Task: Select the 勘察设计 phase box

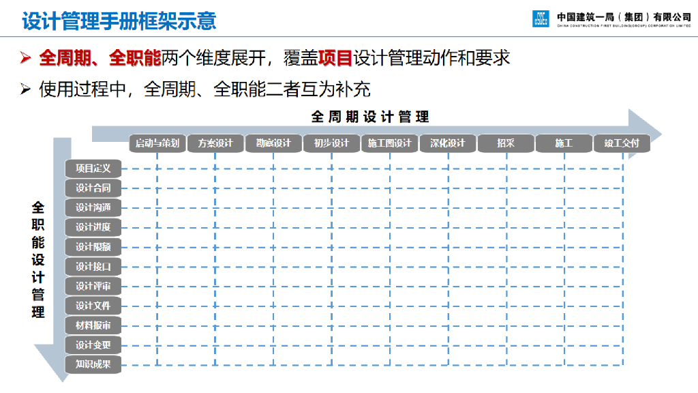Action: (273, 143)
